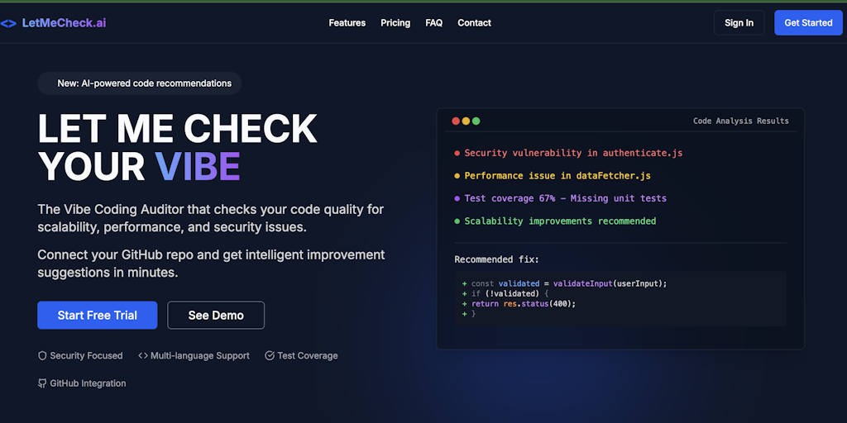
Task: Click the red window dot in code panel
Action: [x=456, y=121]
